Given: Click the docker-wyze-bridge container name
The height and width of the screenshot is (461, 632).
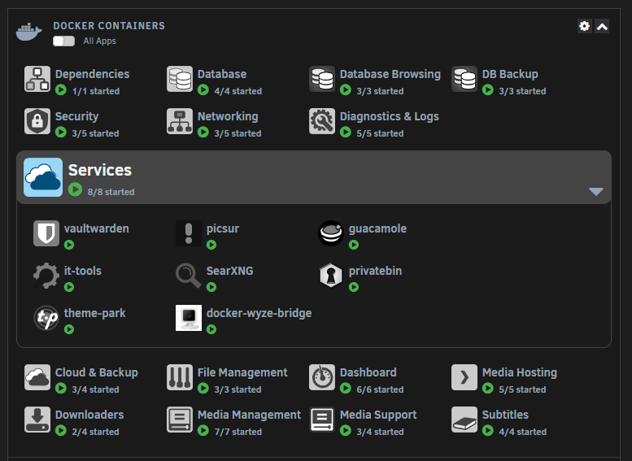Looking at the screenshot, I should click(x=259, y=313).
